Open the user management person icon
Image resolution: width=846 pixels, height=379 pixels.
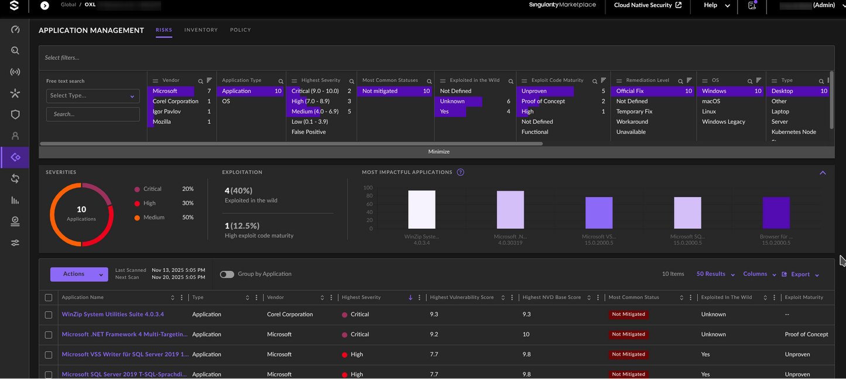(15, 135)
